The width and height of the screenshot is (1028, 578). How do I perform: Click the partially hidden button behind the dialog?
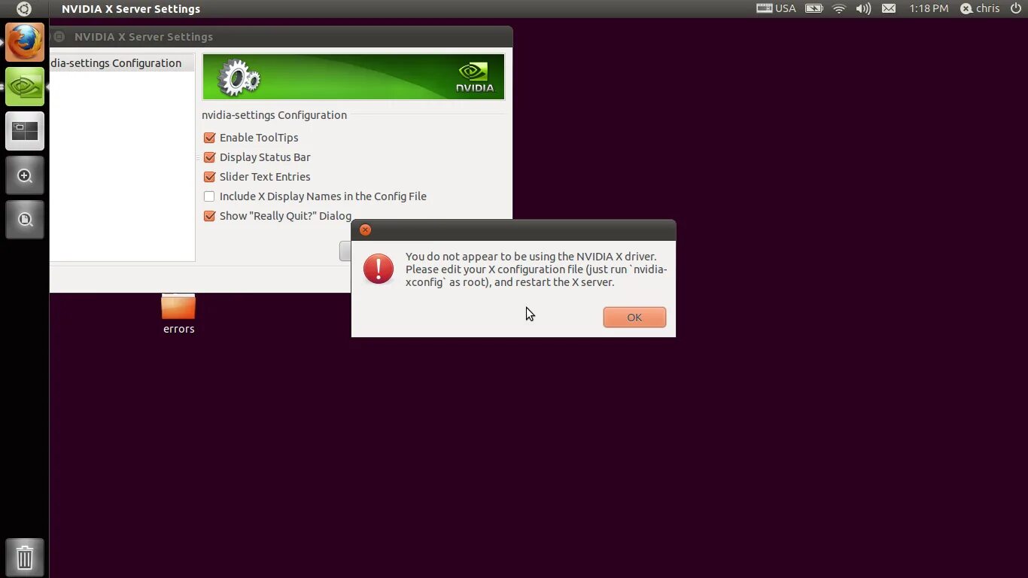(x=345, y=251)
